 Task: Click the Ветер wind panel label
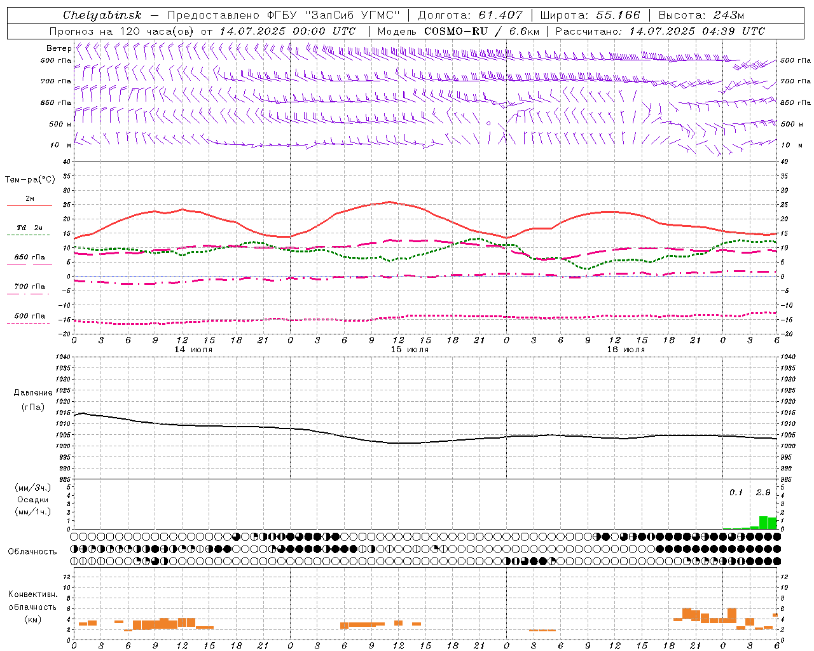[59, 48]
